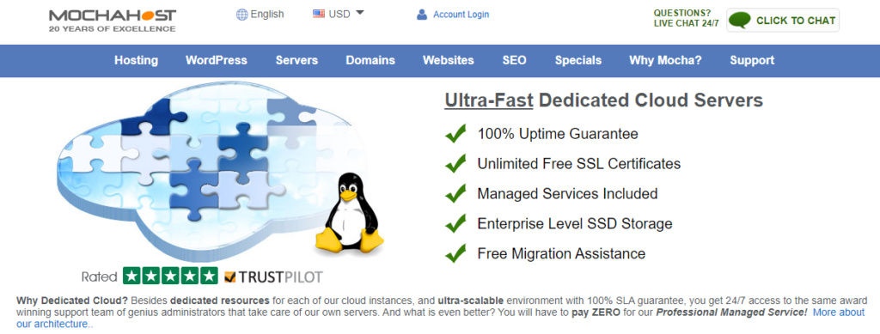Click the checkmark beside Free Migration Assistance

coord(455,252)
